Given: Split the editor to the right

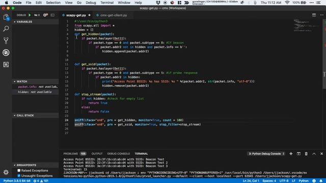Looking at the screenshot, I should pos(314,15).
